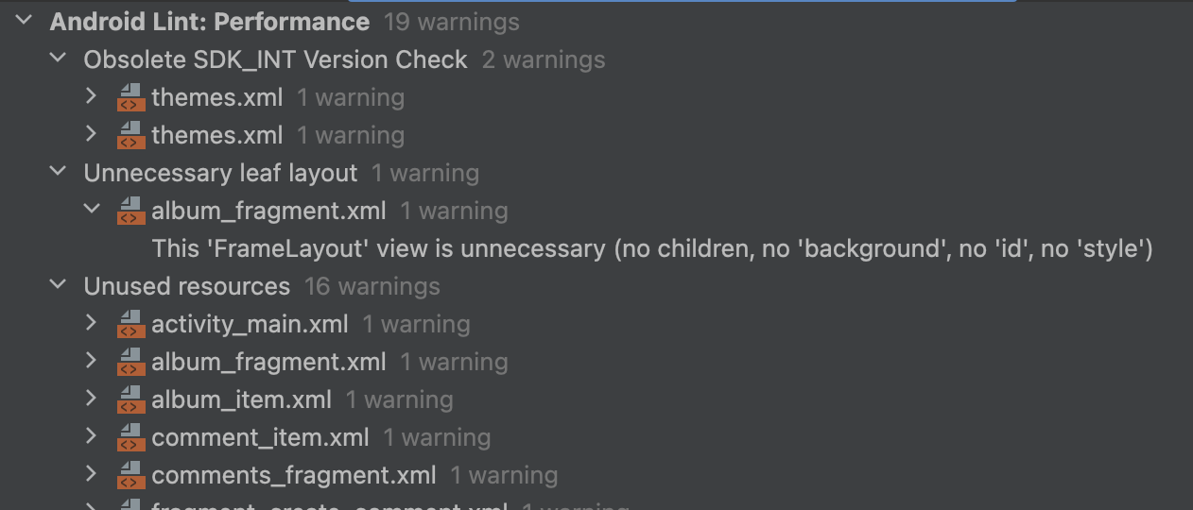Expand the comment_item.xml warning entry

coord(91,436)
